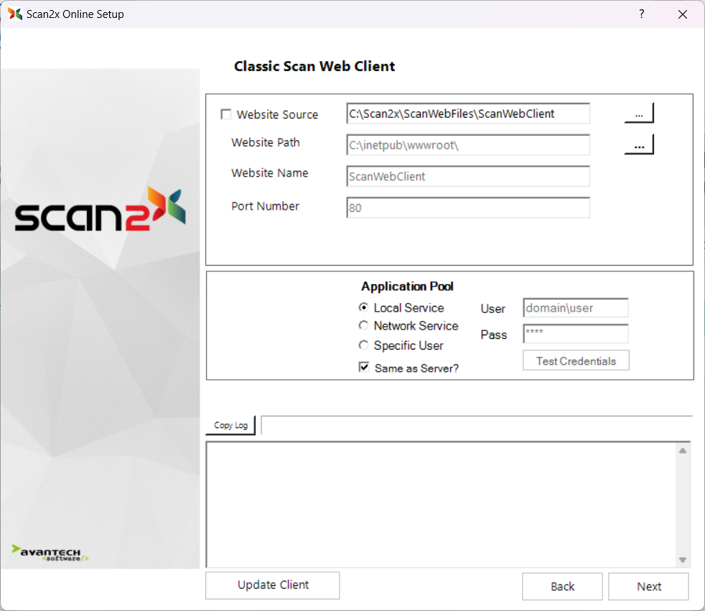Click the Update Client button
Image resolution: width=705 pixels, height=611 pixels.
click(273, 585)
